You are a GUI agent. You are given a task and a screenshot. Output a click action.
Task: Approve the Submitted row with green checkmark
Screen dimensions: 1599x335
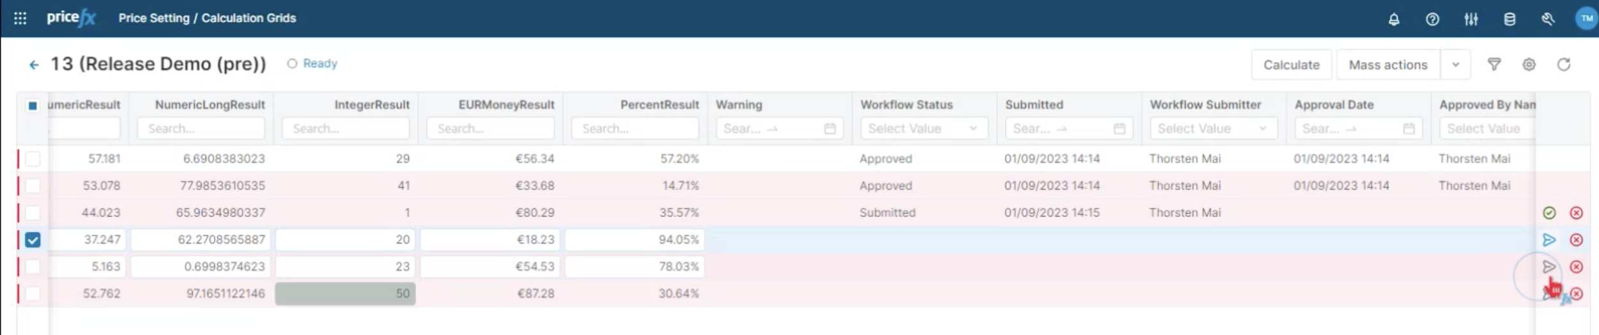click(1548, 213)
